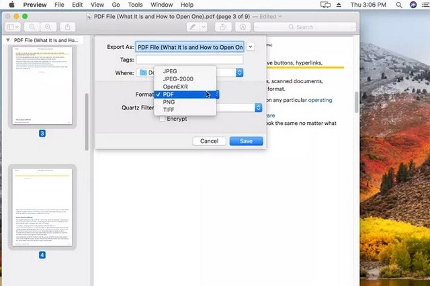Click the eject icon in menu bar
Screen dimensions: 430x286
[339, 5]
